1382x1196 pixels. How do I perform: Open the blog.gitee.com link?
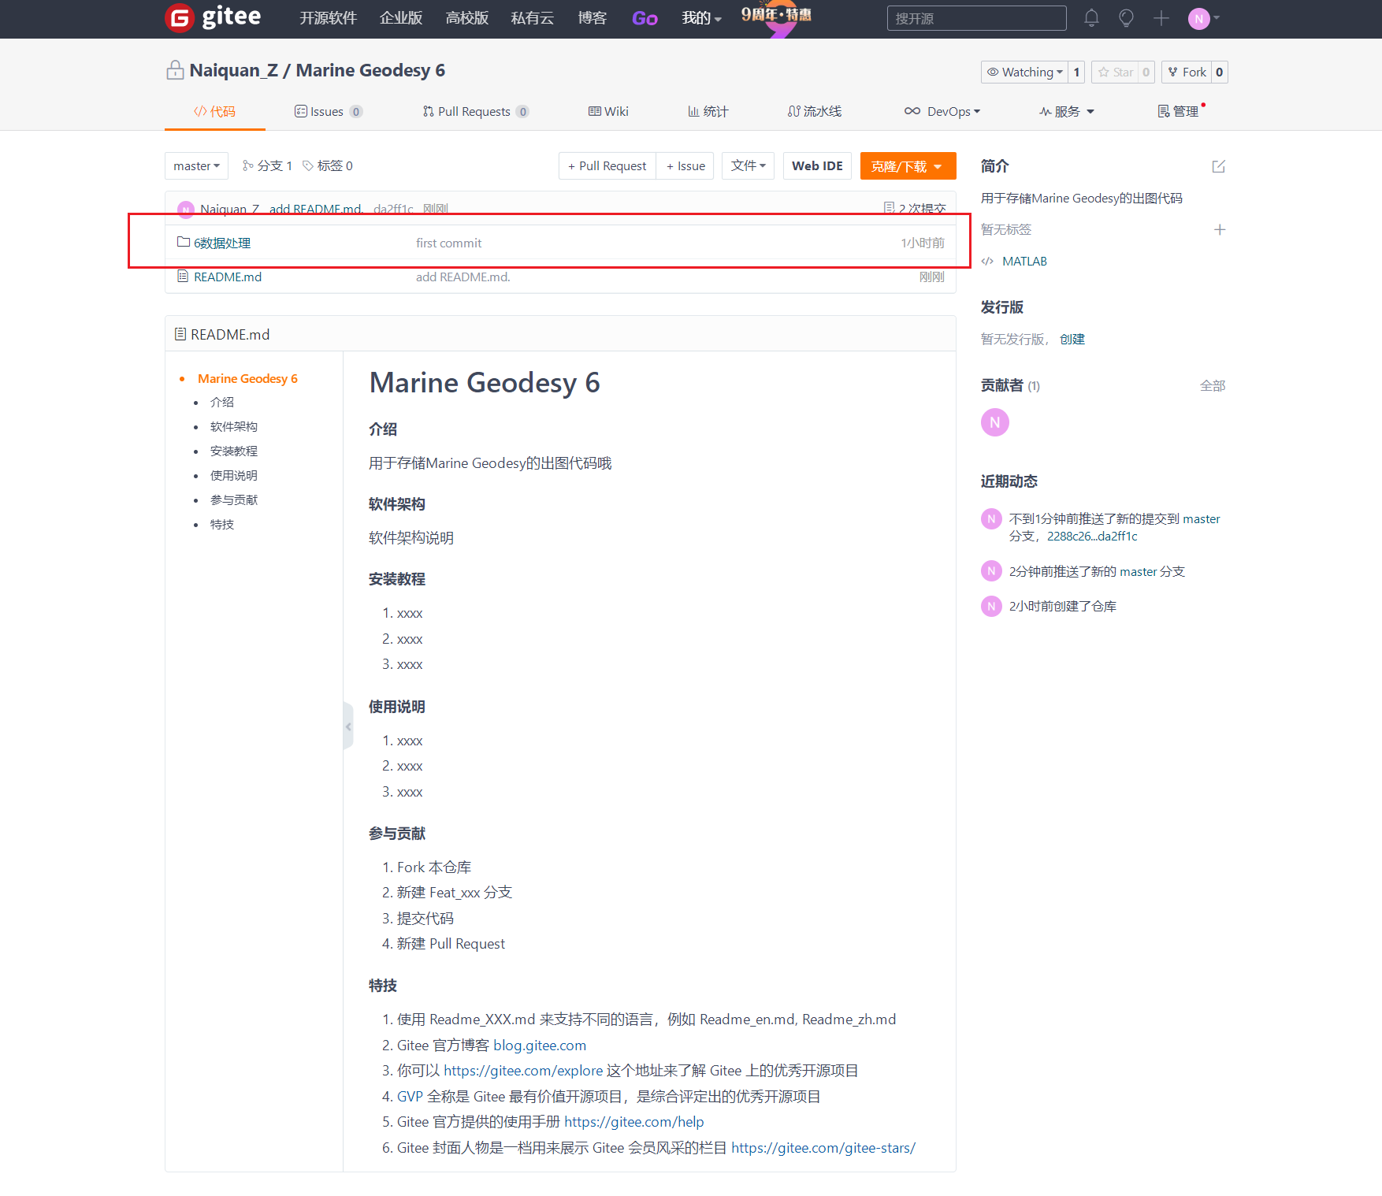[x=540, y=1045]
